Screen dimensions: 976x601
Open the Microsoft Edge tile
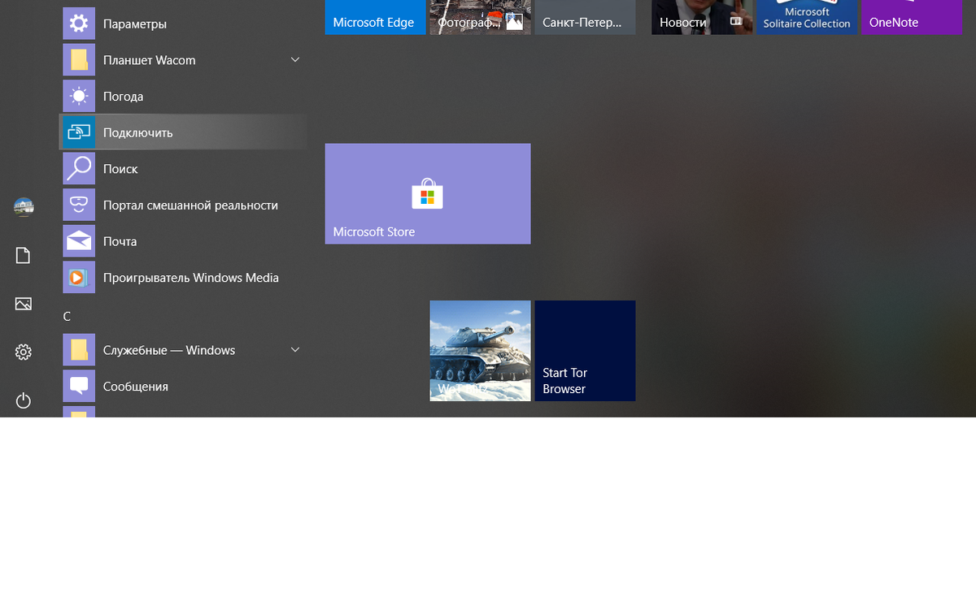click(375, 17)
